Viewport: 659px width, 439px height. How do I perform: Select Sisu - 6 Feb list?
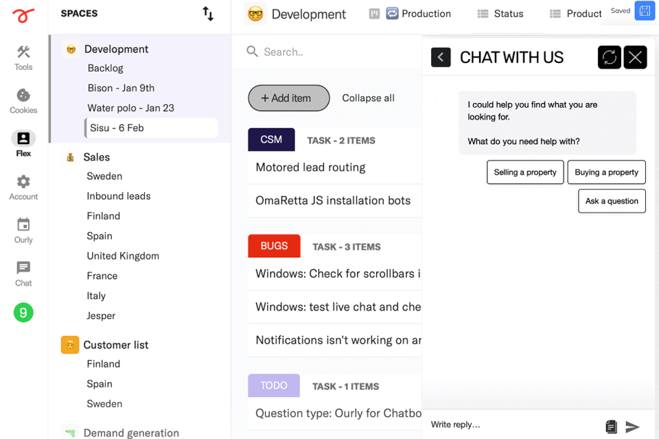pyautogui.click(x=151, y=128)
